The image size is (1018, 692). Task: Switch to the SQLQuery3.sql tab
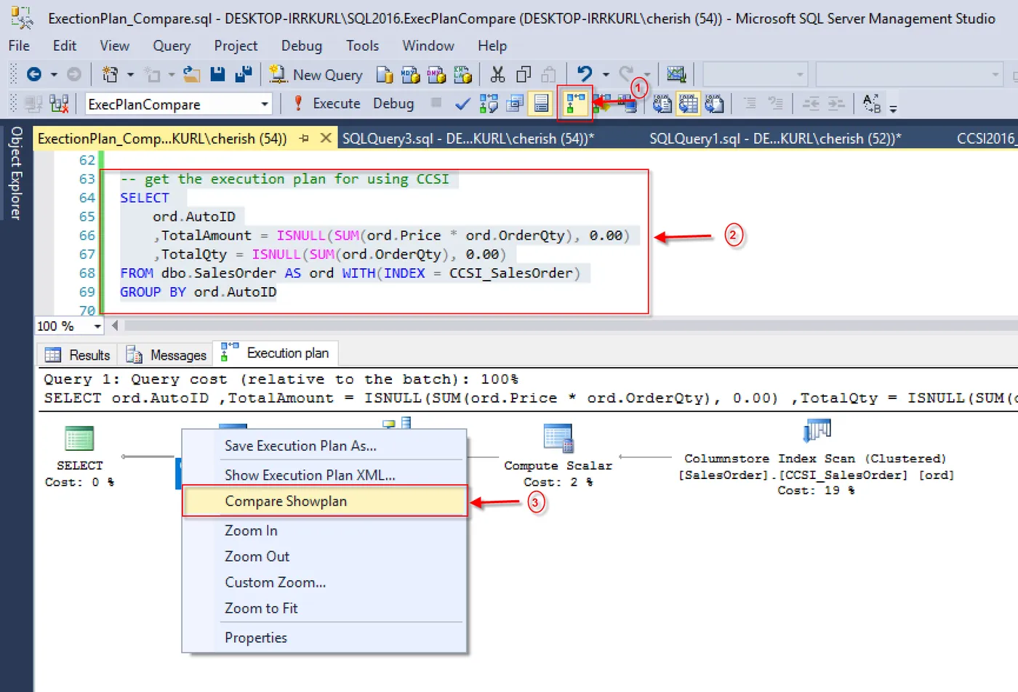point(468,138)
